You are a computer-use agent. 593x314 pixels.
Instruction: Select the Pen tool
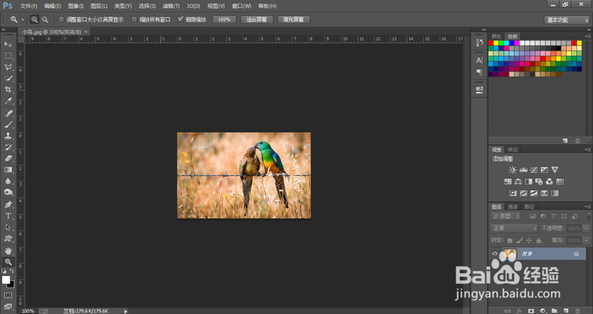pos(8,205)
